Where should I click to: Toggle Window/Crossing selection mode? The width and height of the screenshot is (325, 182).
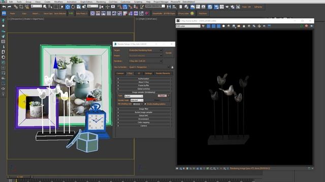tap(61, 7)
